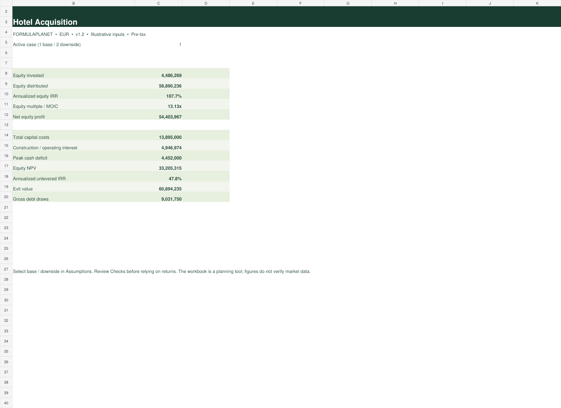This screenshot has height=408, width=561.
Task: Select row 12 header
Action: click(x=6, y=115)
